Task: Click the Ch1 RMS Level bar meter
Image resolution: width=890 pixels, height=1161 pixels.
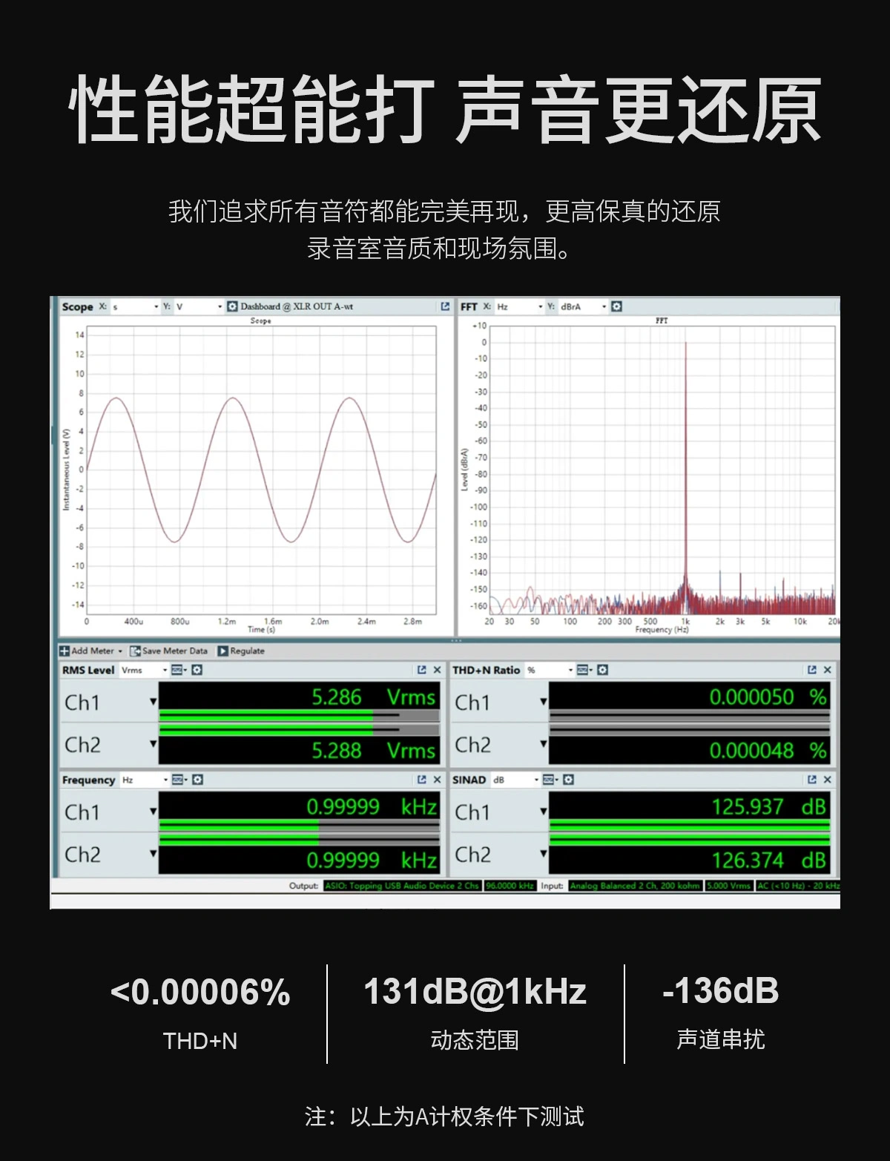Action: tap(299, 715)
